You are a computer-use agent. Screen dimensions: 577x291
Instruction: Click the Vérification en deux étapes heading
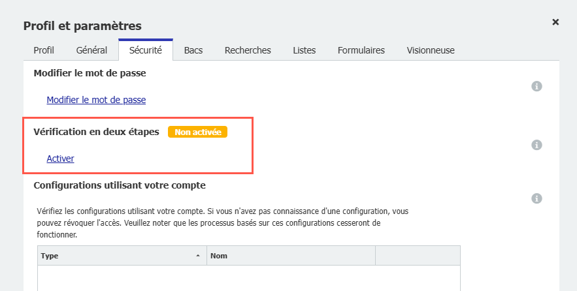click(x=96, y=132)
